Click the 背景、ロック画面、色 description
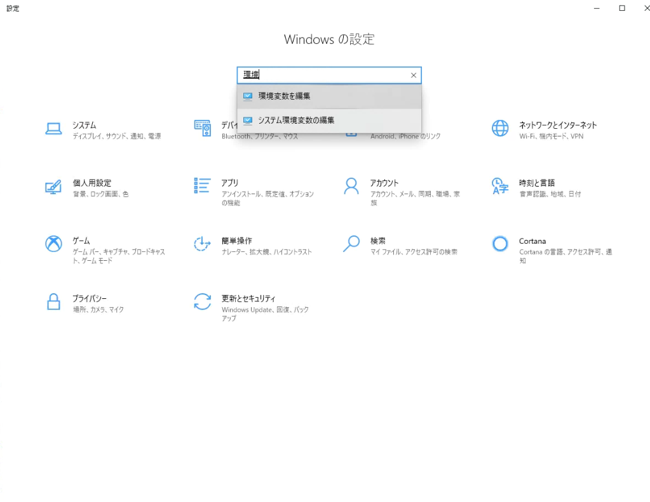The width and height of the screenshot is (650, 502). 101,194
